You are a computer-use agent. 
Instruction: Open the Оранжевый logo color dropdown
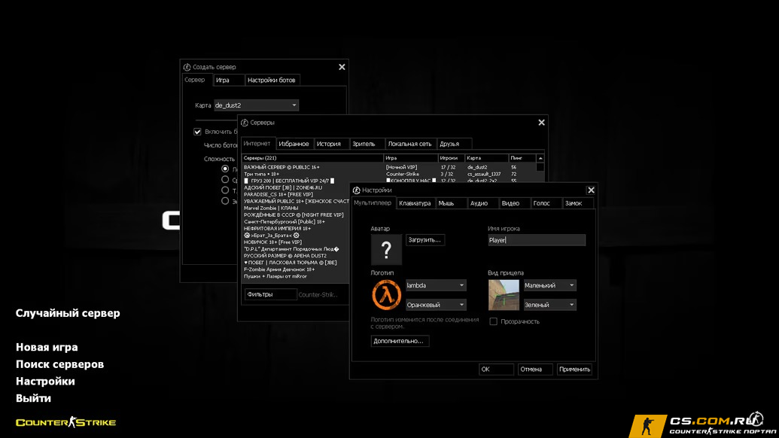point(435,305)
